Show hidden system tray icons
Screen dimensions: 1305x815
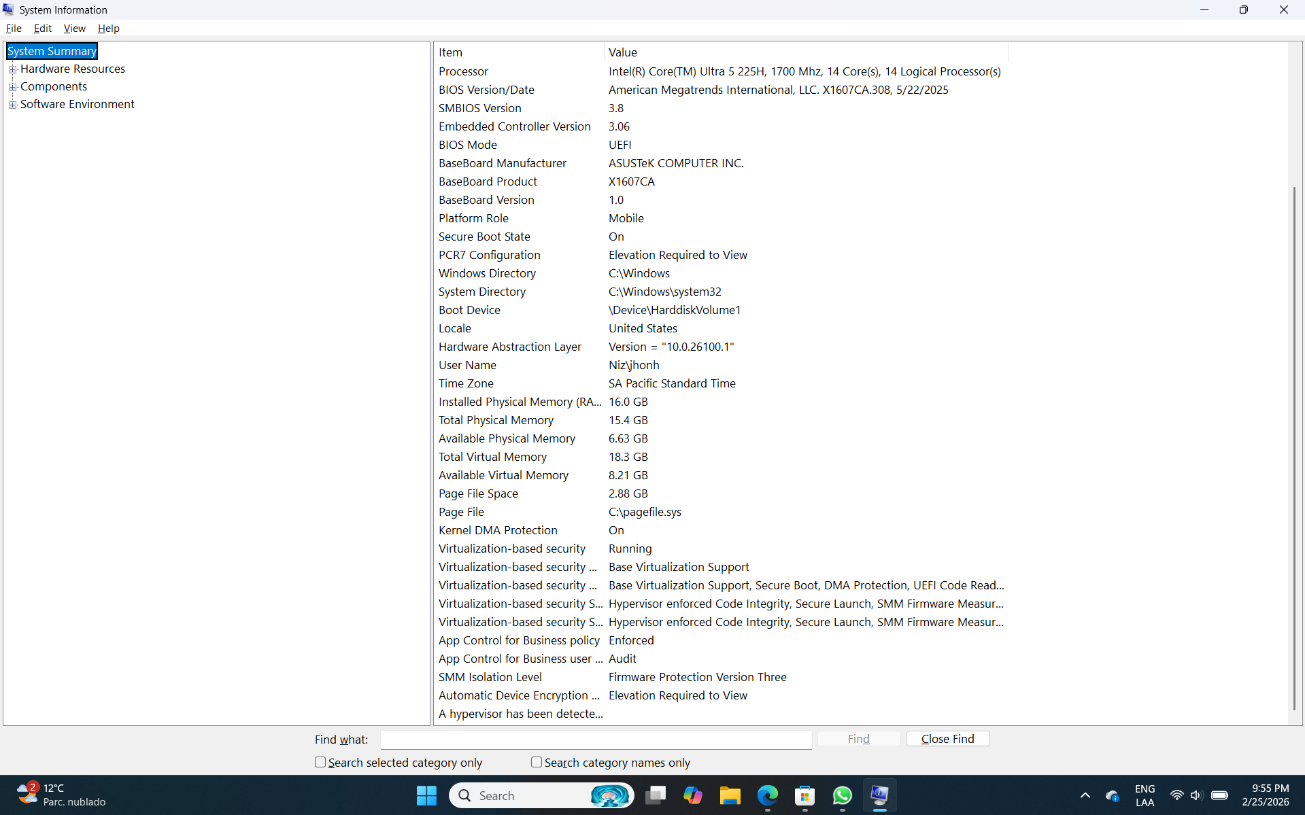coord(1085,795)
